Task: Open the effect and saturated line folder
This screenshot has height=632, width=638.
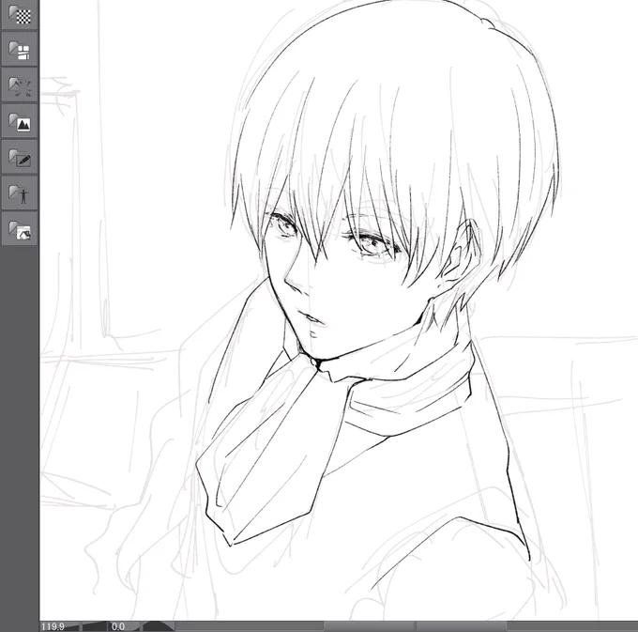Action: (x=20, y=85)
